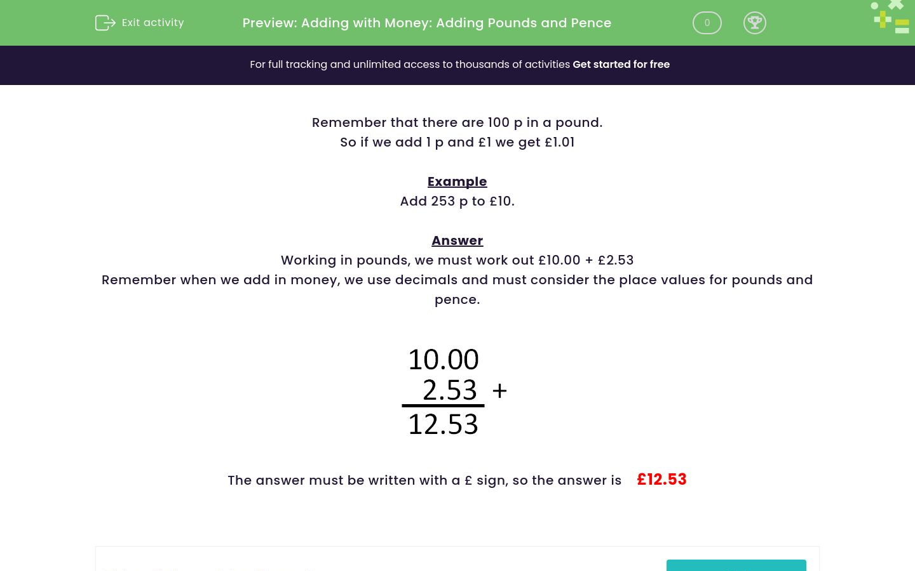915x571 pixels.
Task: Open the worked example sum image
Action: (x=454, y=390)
